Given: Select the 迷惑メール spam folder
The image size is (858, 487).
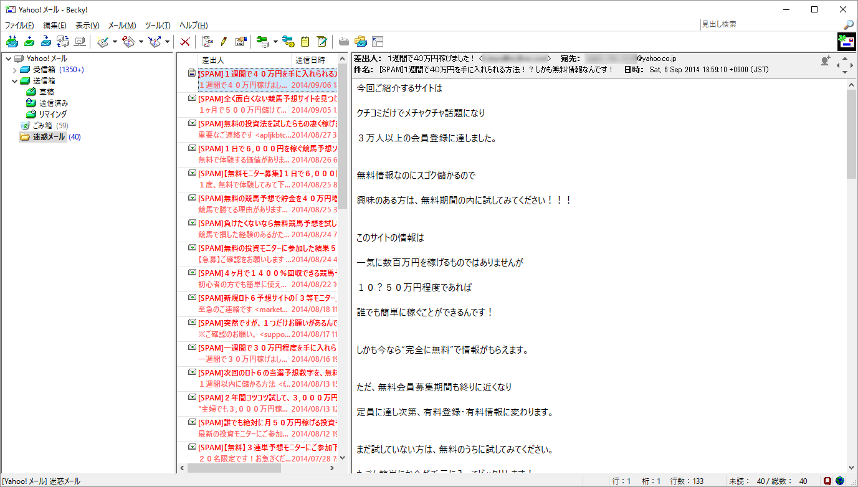Looking at the screenshot, I should point(50,137).
